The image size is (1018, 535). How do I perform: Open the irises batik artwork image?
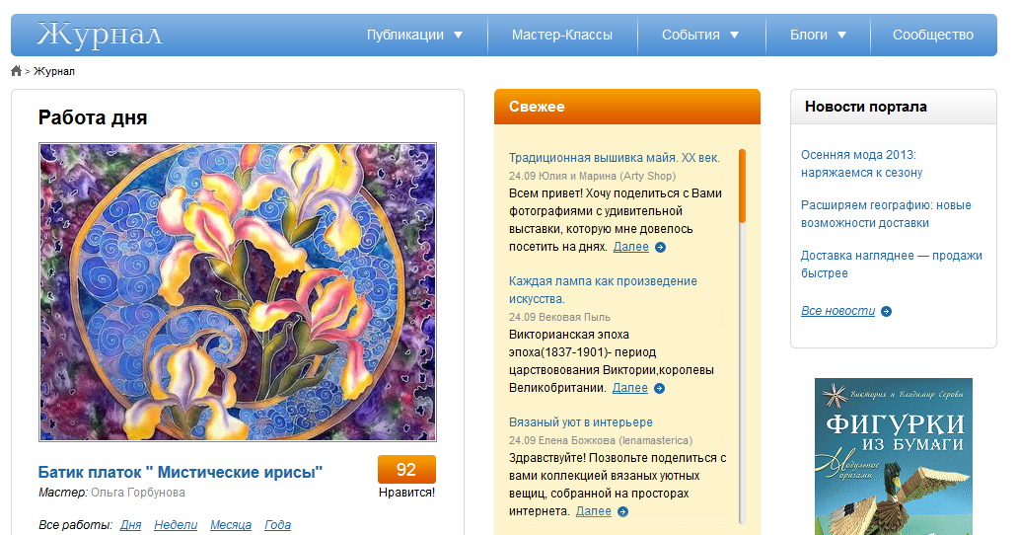coord(238,292)
